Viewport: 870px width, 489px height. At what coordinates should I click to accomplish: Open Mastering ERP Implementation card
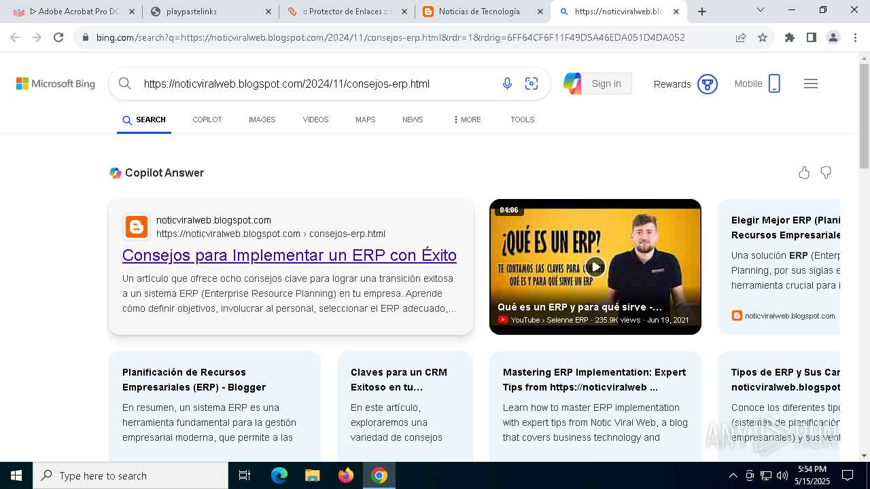[595, 406]
